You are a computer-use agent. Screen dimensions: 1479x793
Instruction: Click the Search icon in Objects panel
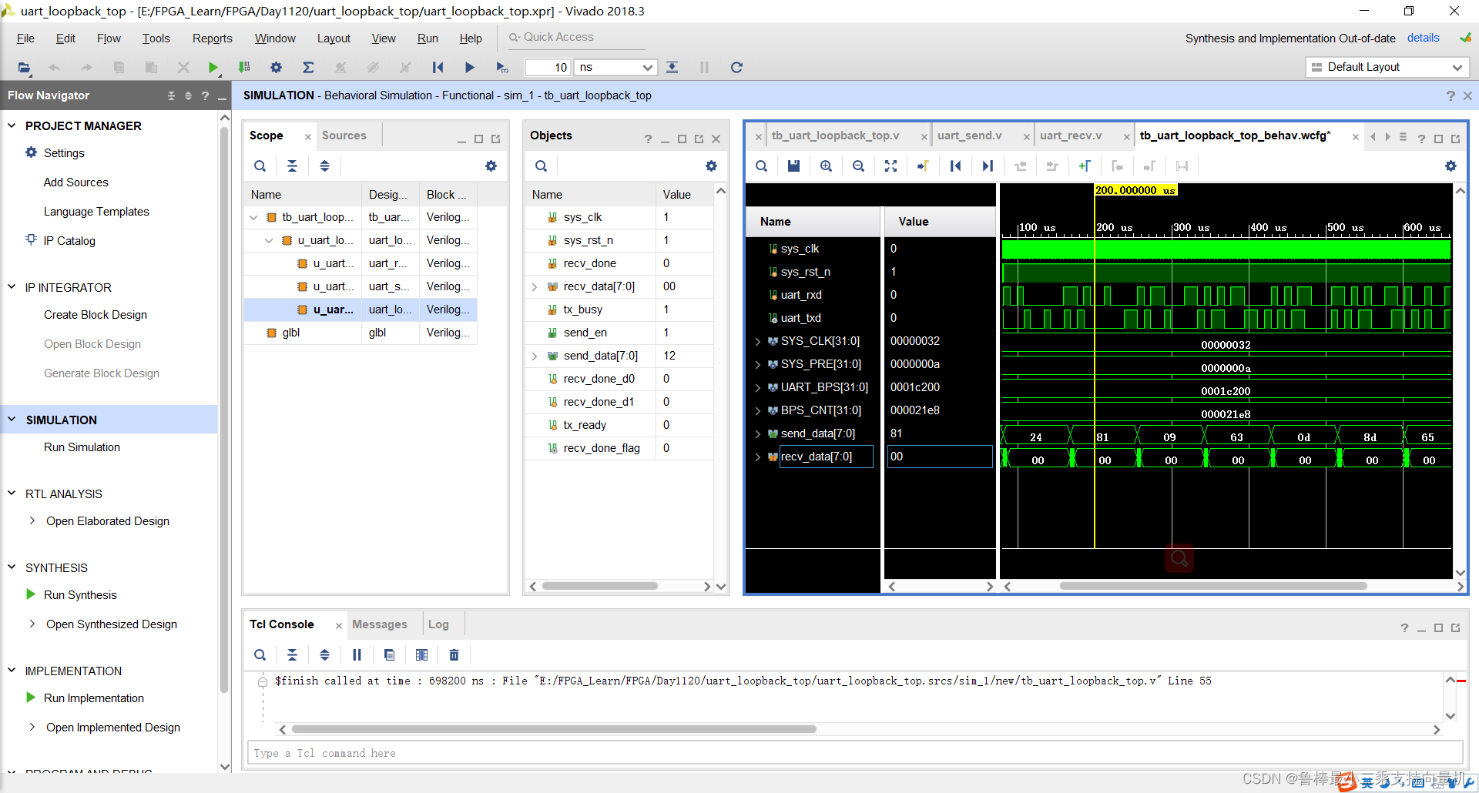(x=542, y=166)
